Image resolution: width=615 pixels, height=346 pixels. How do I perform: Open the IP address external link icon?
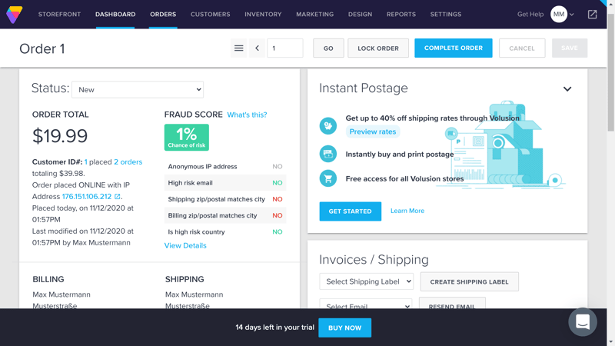pos(118,196)
